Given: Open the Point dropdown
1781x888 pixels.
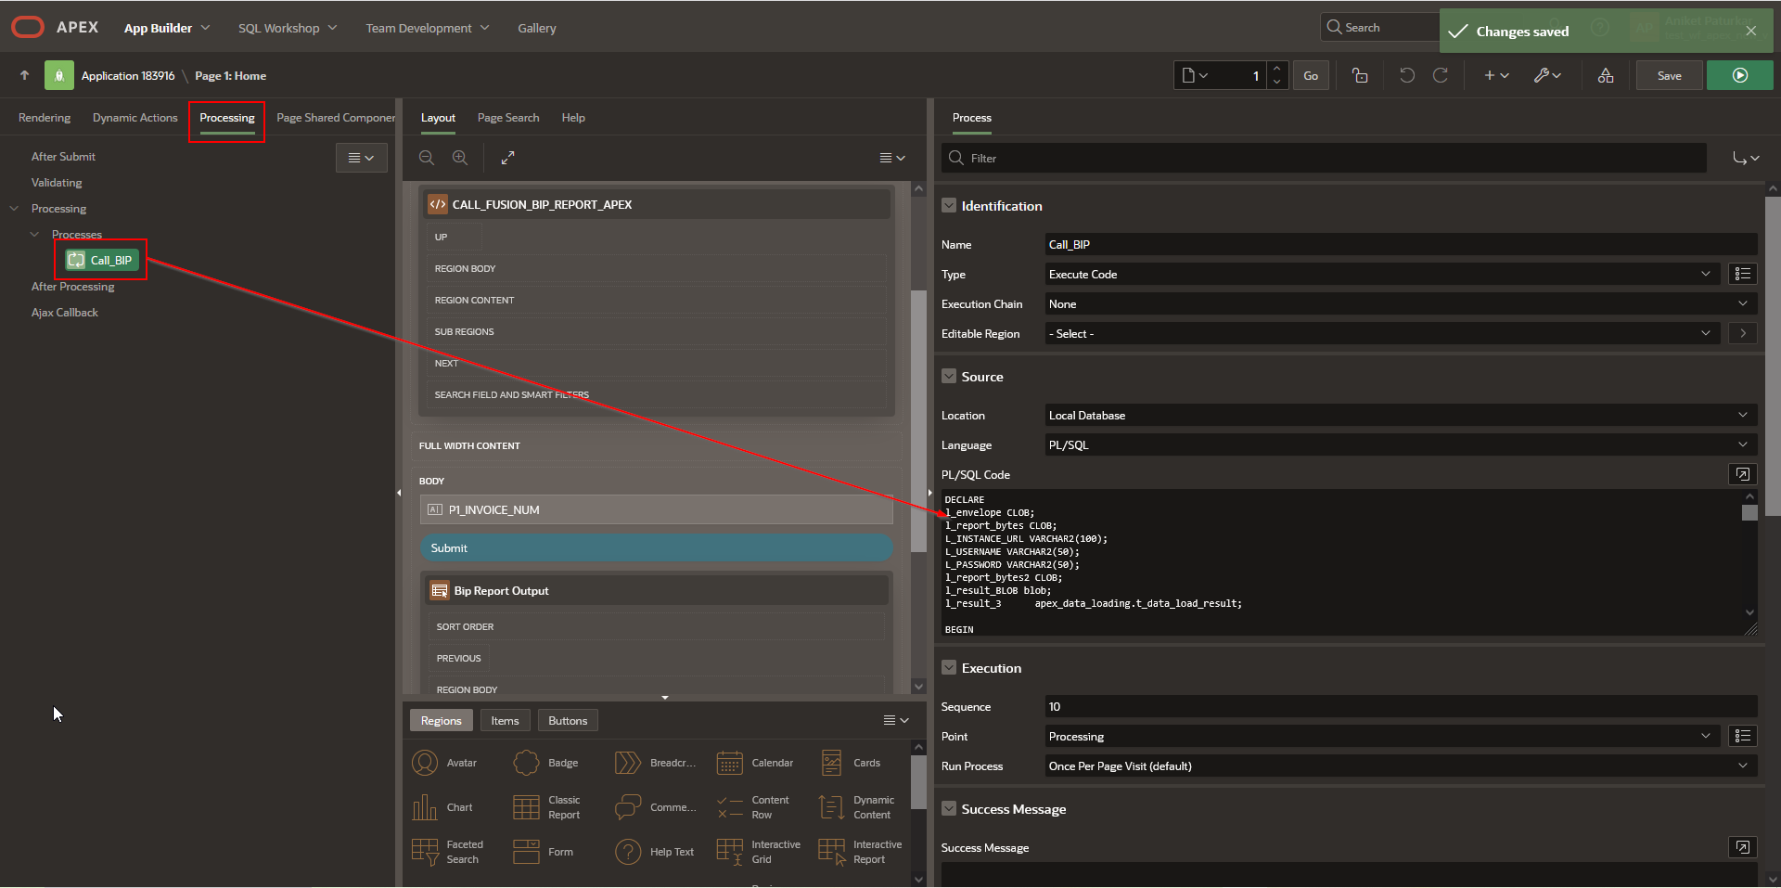Looking at the screenshot, I should pyautogui.click(x=1382, y=736).
